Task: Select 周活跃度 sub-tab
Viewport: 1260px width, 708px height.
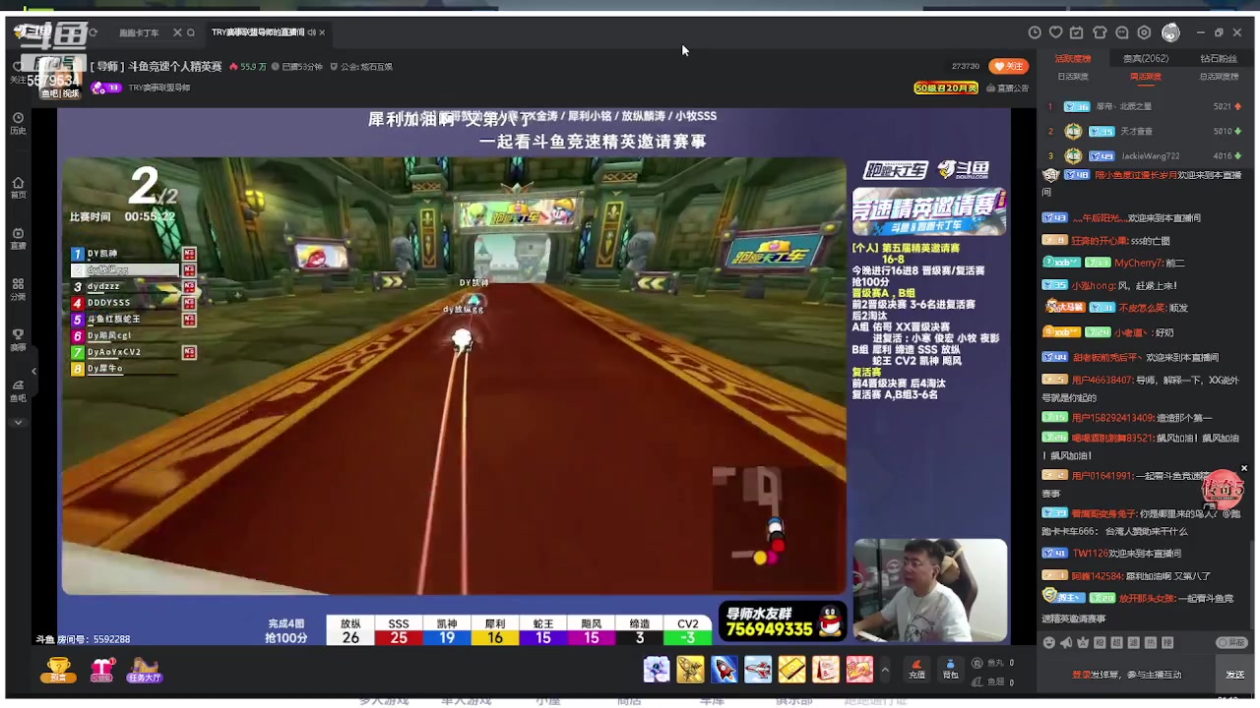Action: (1146, 77)
